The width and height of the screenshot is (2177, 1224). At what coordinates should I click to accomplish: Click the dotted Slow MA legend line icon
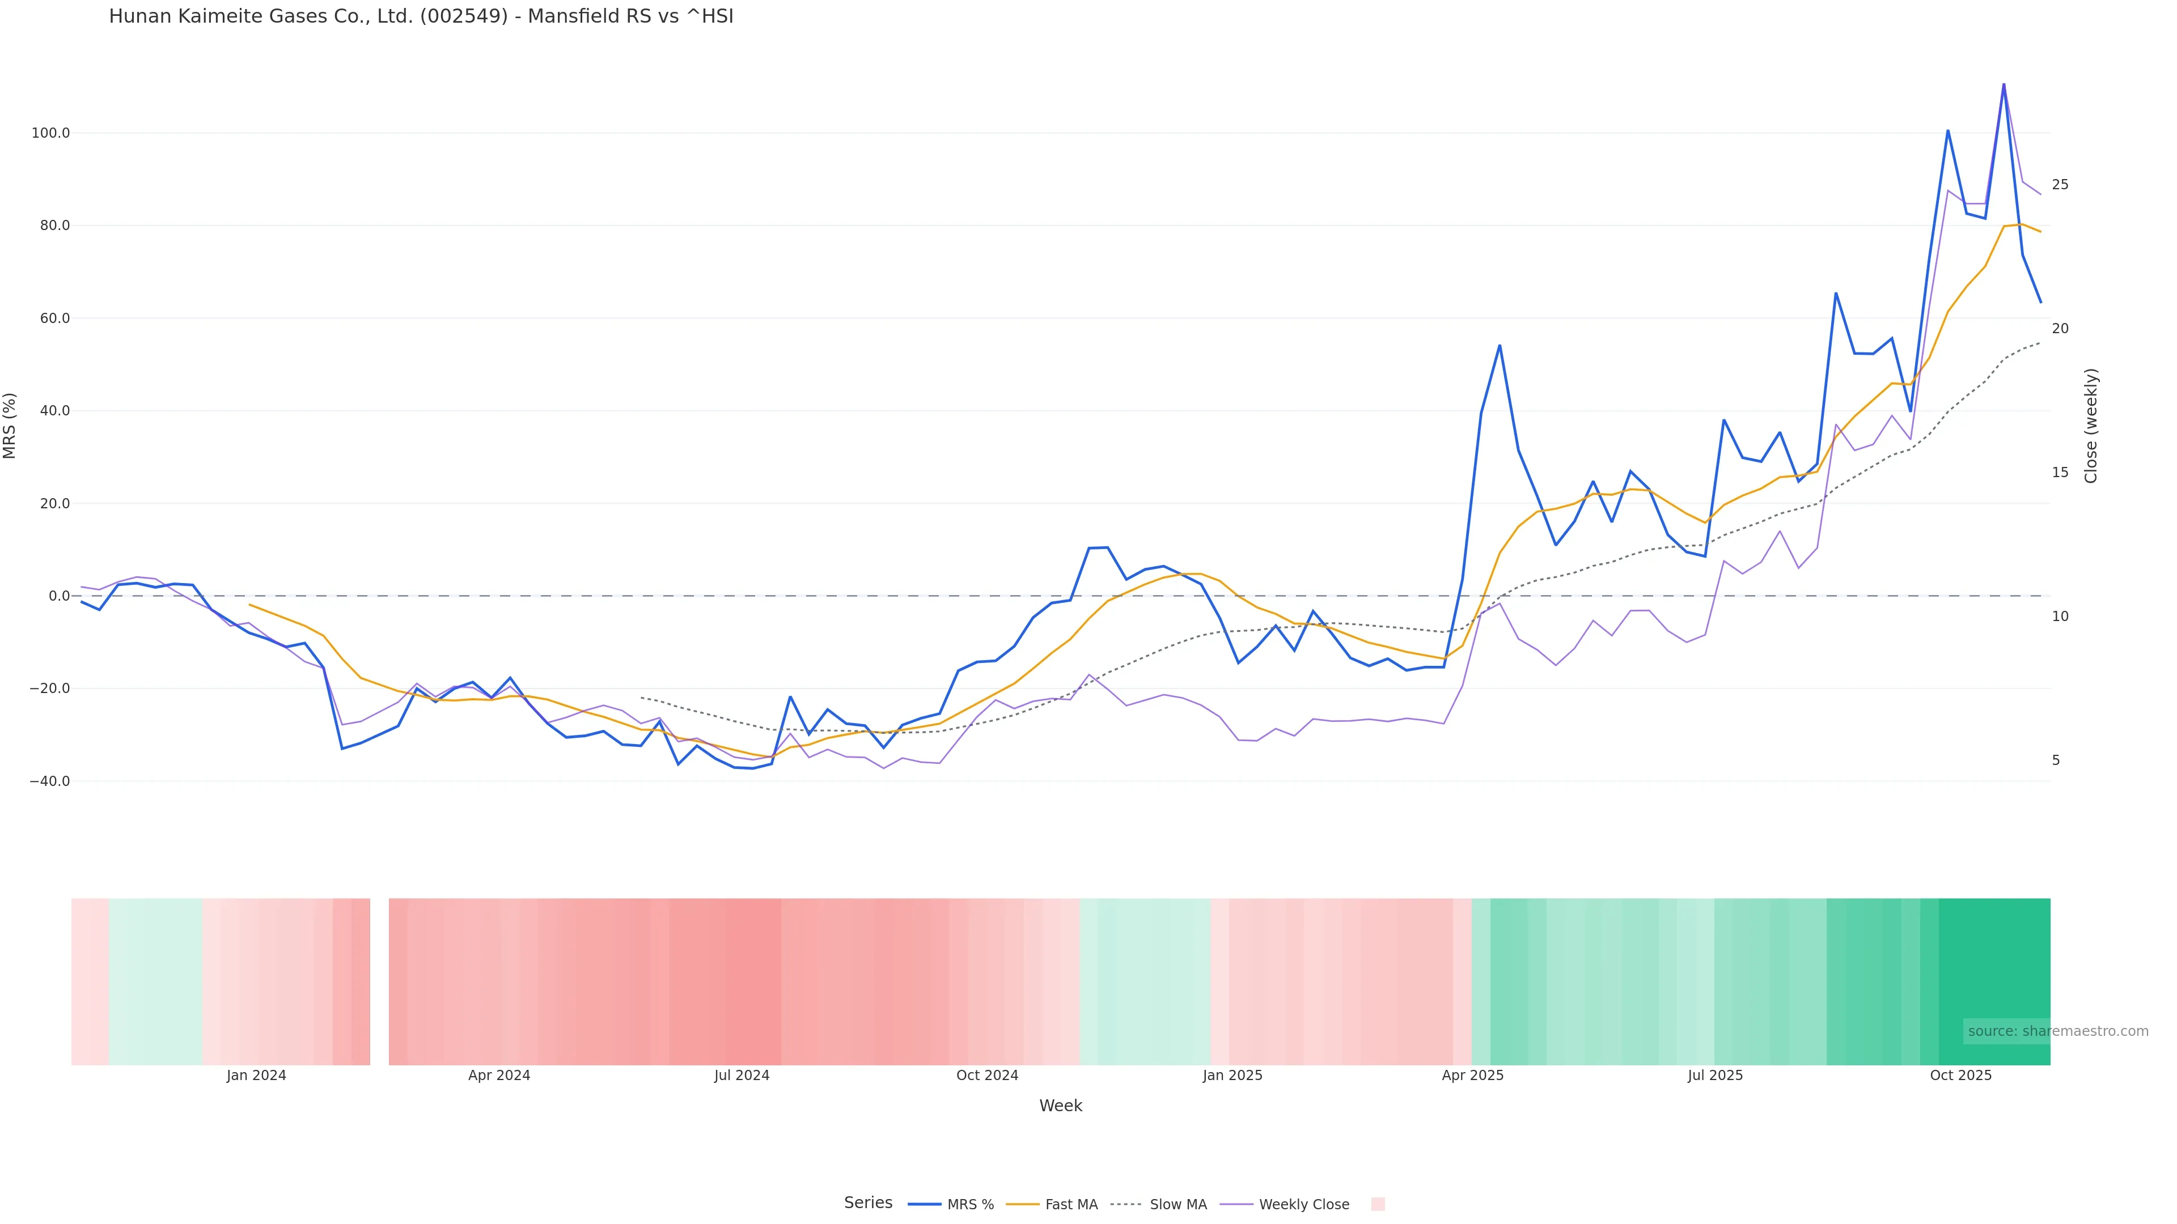click(x=1126, y=1205)
